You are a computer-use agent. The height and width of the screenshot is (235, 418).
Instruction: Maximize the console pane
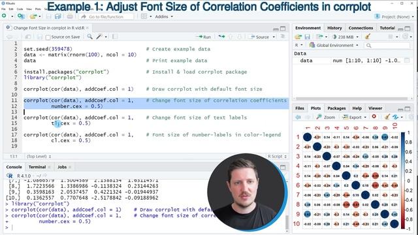click(x=283, y=167)
